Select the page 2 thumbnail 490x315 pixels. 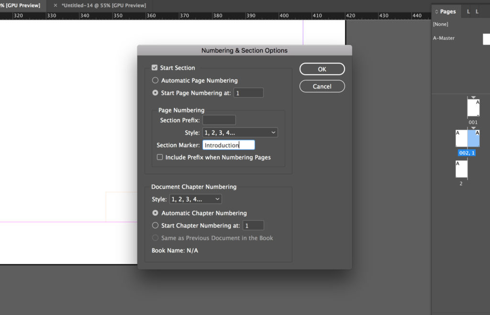click(x=461, y=170)
